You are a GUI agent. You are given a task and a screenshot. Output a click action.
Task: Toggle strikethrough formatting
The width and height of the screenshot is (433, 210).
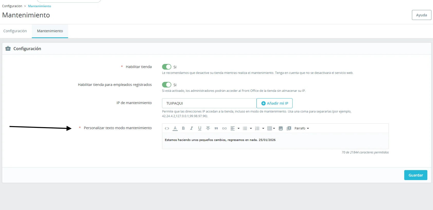click(x=208, y=128)
